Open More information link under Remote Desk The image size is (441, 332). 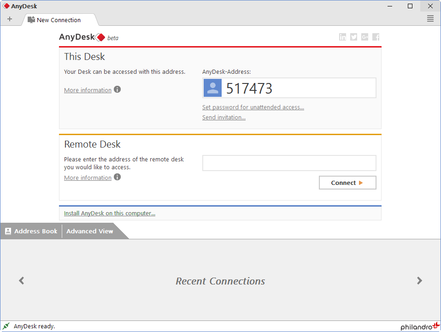pos(88,178)
